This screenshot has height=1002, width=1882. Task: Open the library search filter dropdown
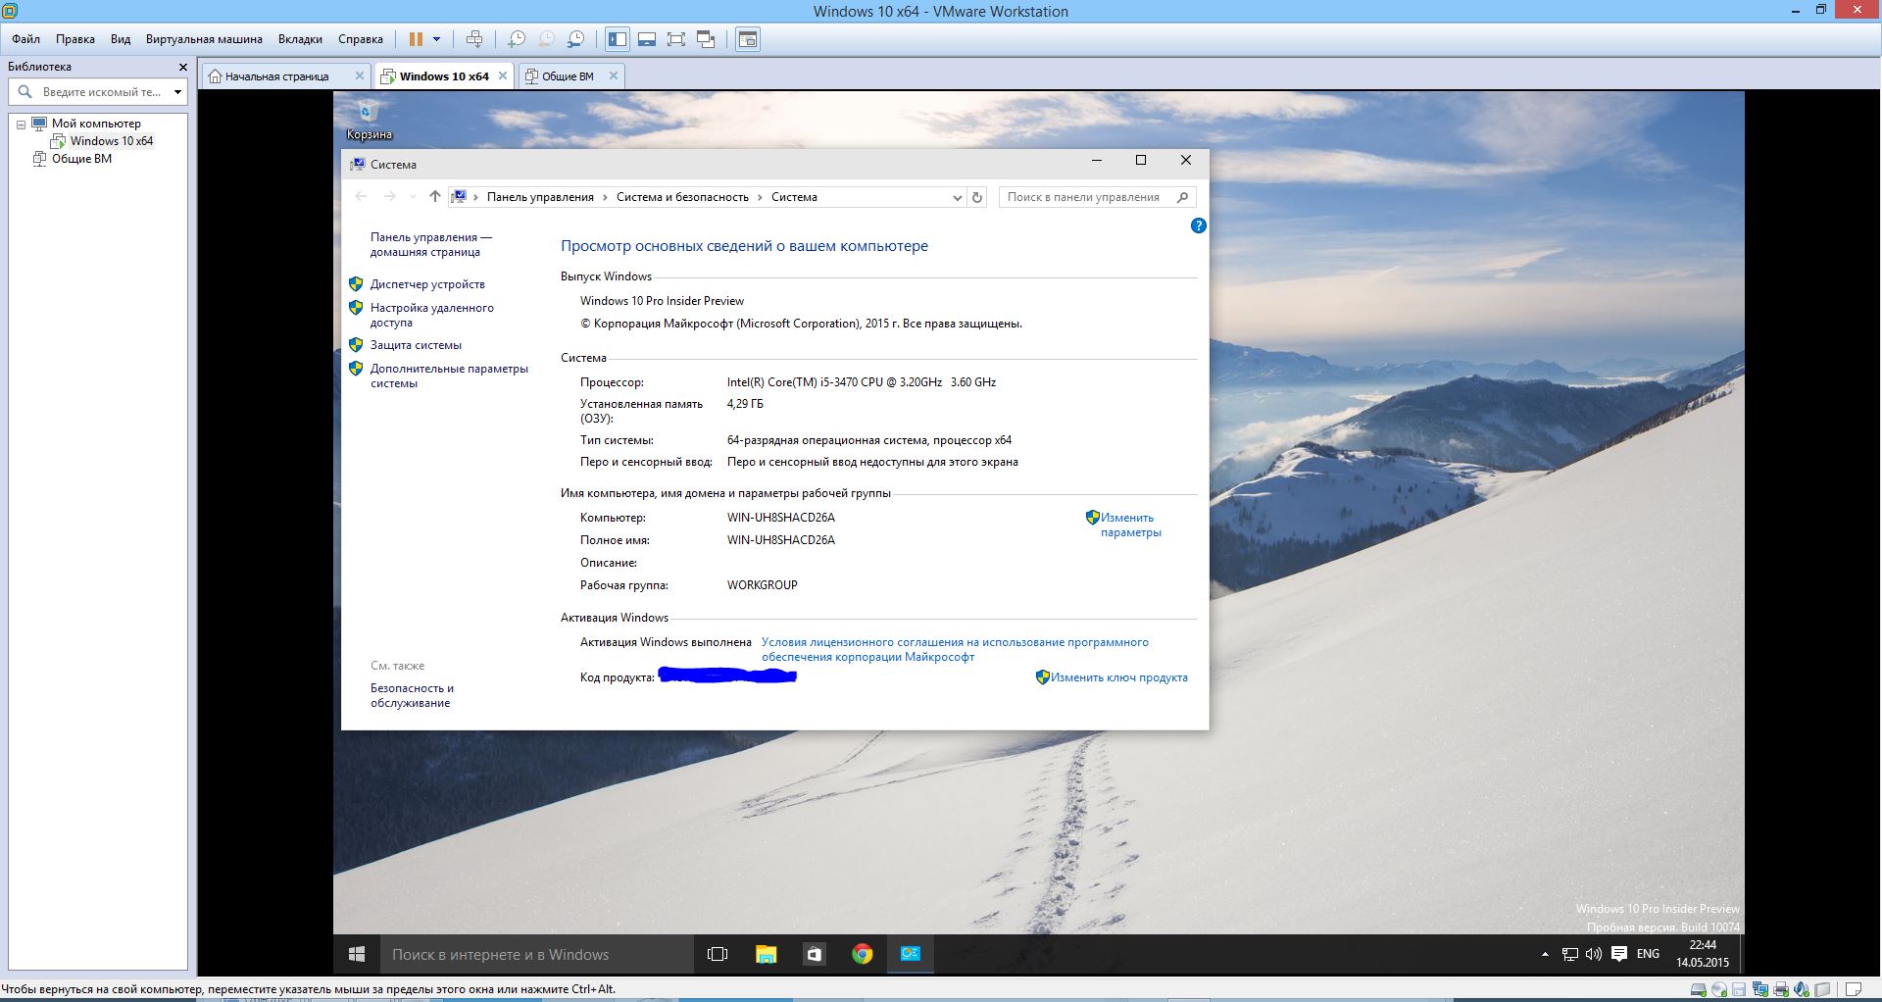tap(177, 92)
